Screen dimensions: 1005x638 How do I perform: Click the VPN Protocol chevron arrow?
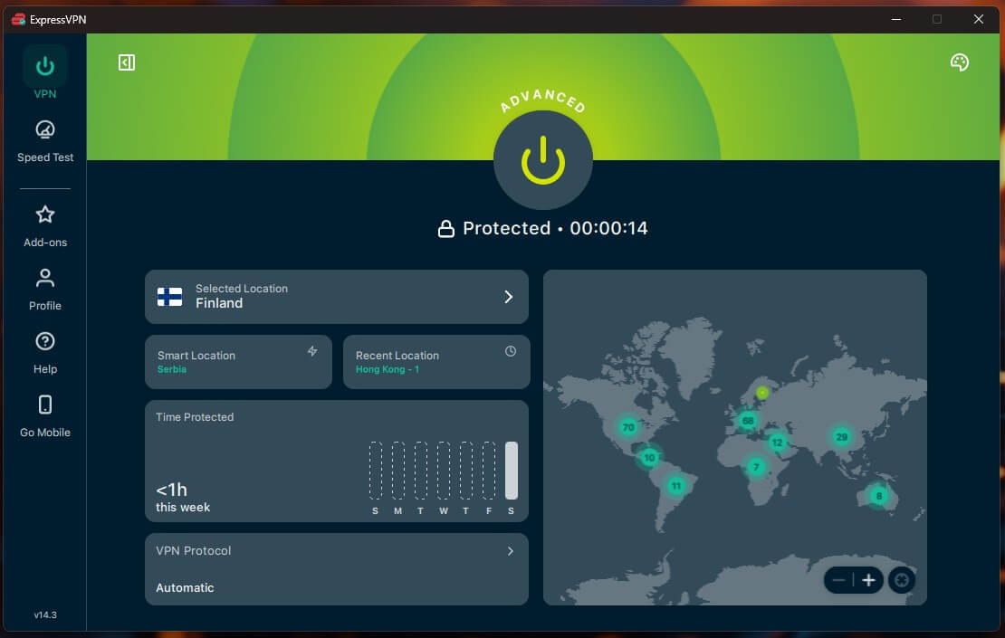(x=510, y=551)
